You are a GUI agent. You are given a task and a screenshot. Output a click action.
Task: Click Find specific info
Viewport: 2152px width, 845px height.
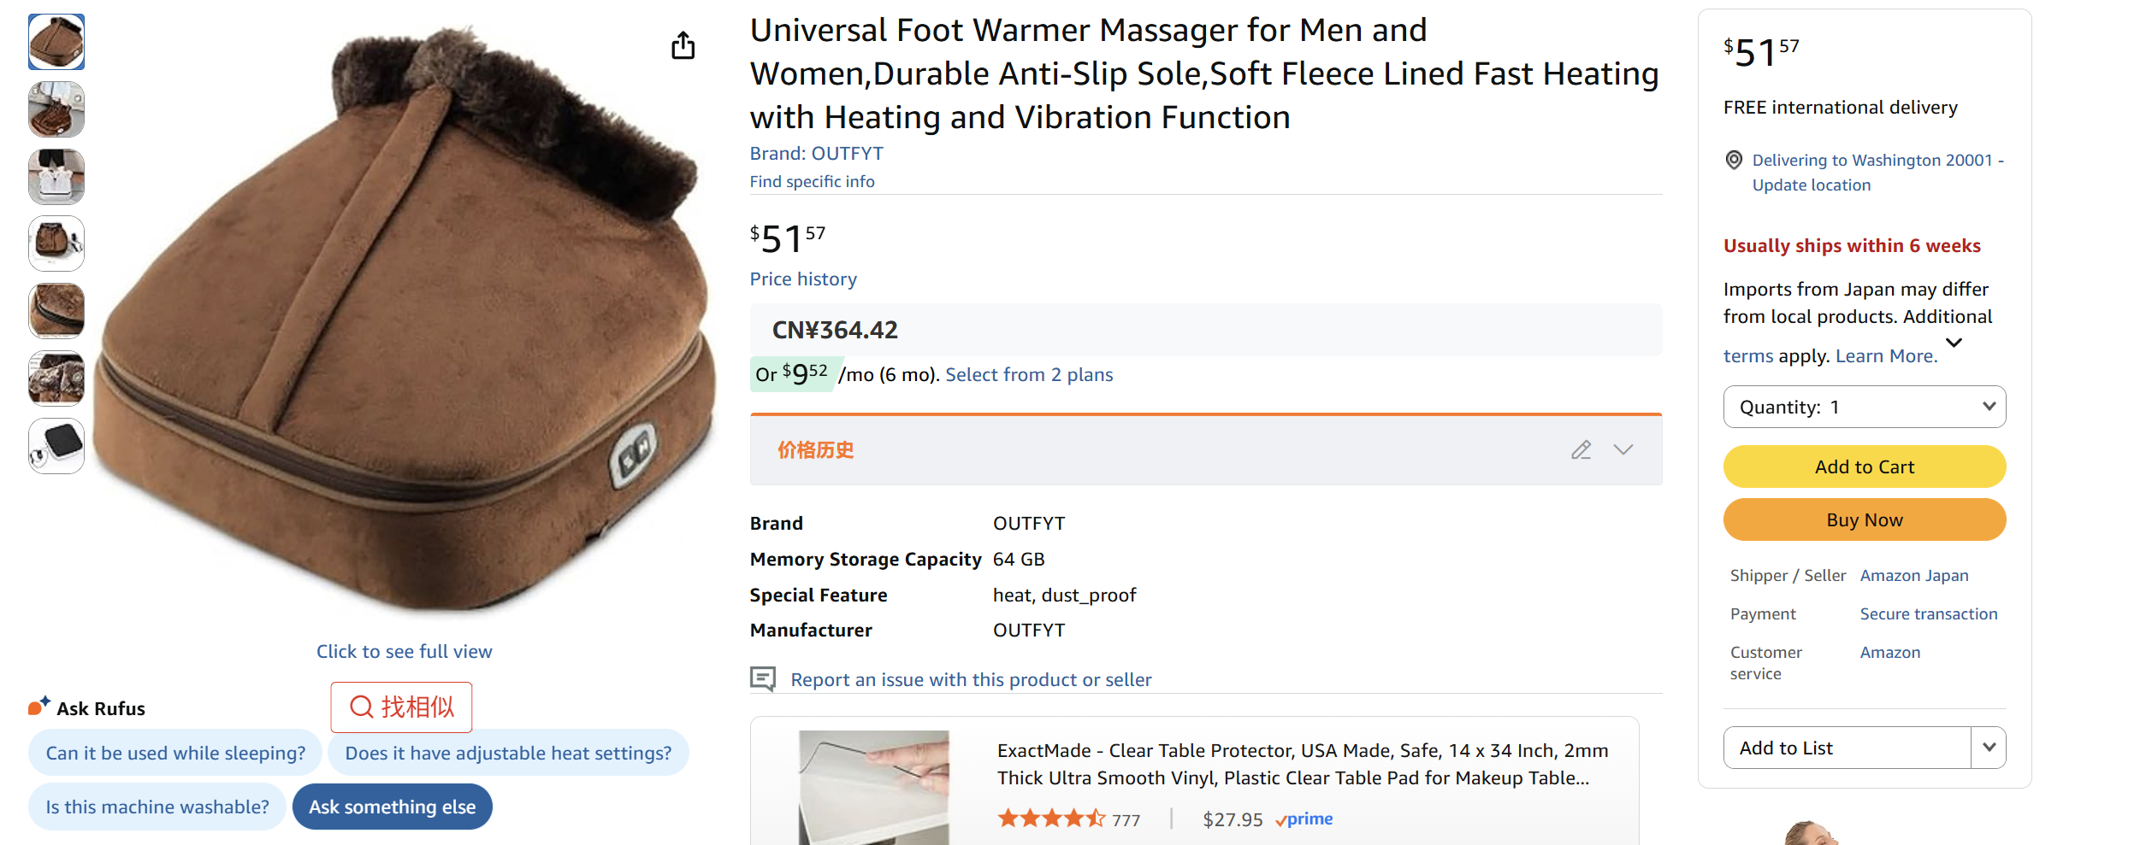click(x=811, y=181)
